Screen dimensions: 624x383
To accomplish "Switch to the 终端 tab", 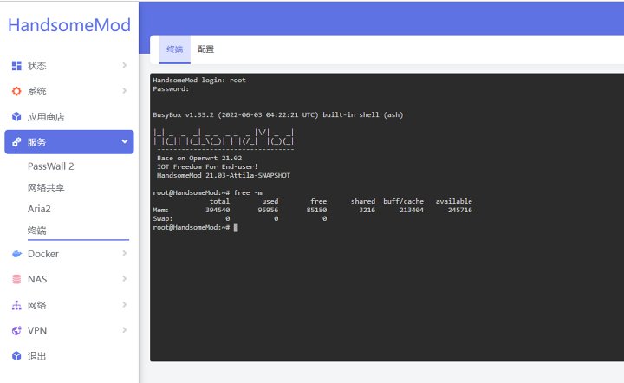I will coord(175,49).
